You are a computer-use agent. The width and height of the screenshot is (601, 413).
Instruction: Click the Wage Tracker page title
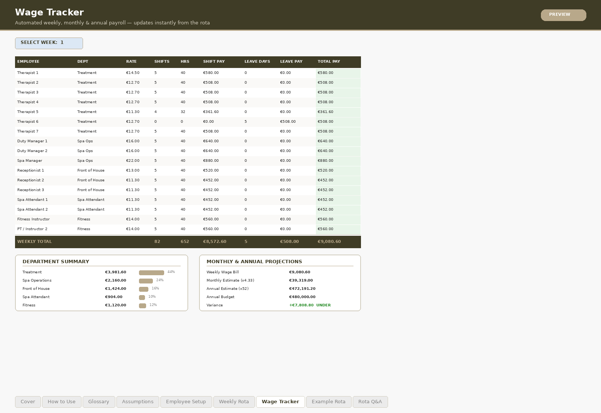click(x=49, y=12)
